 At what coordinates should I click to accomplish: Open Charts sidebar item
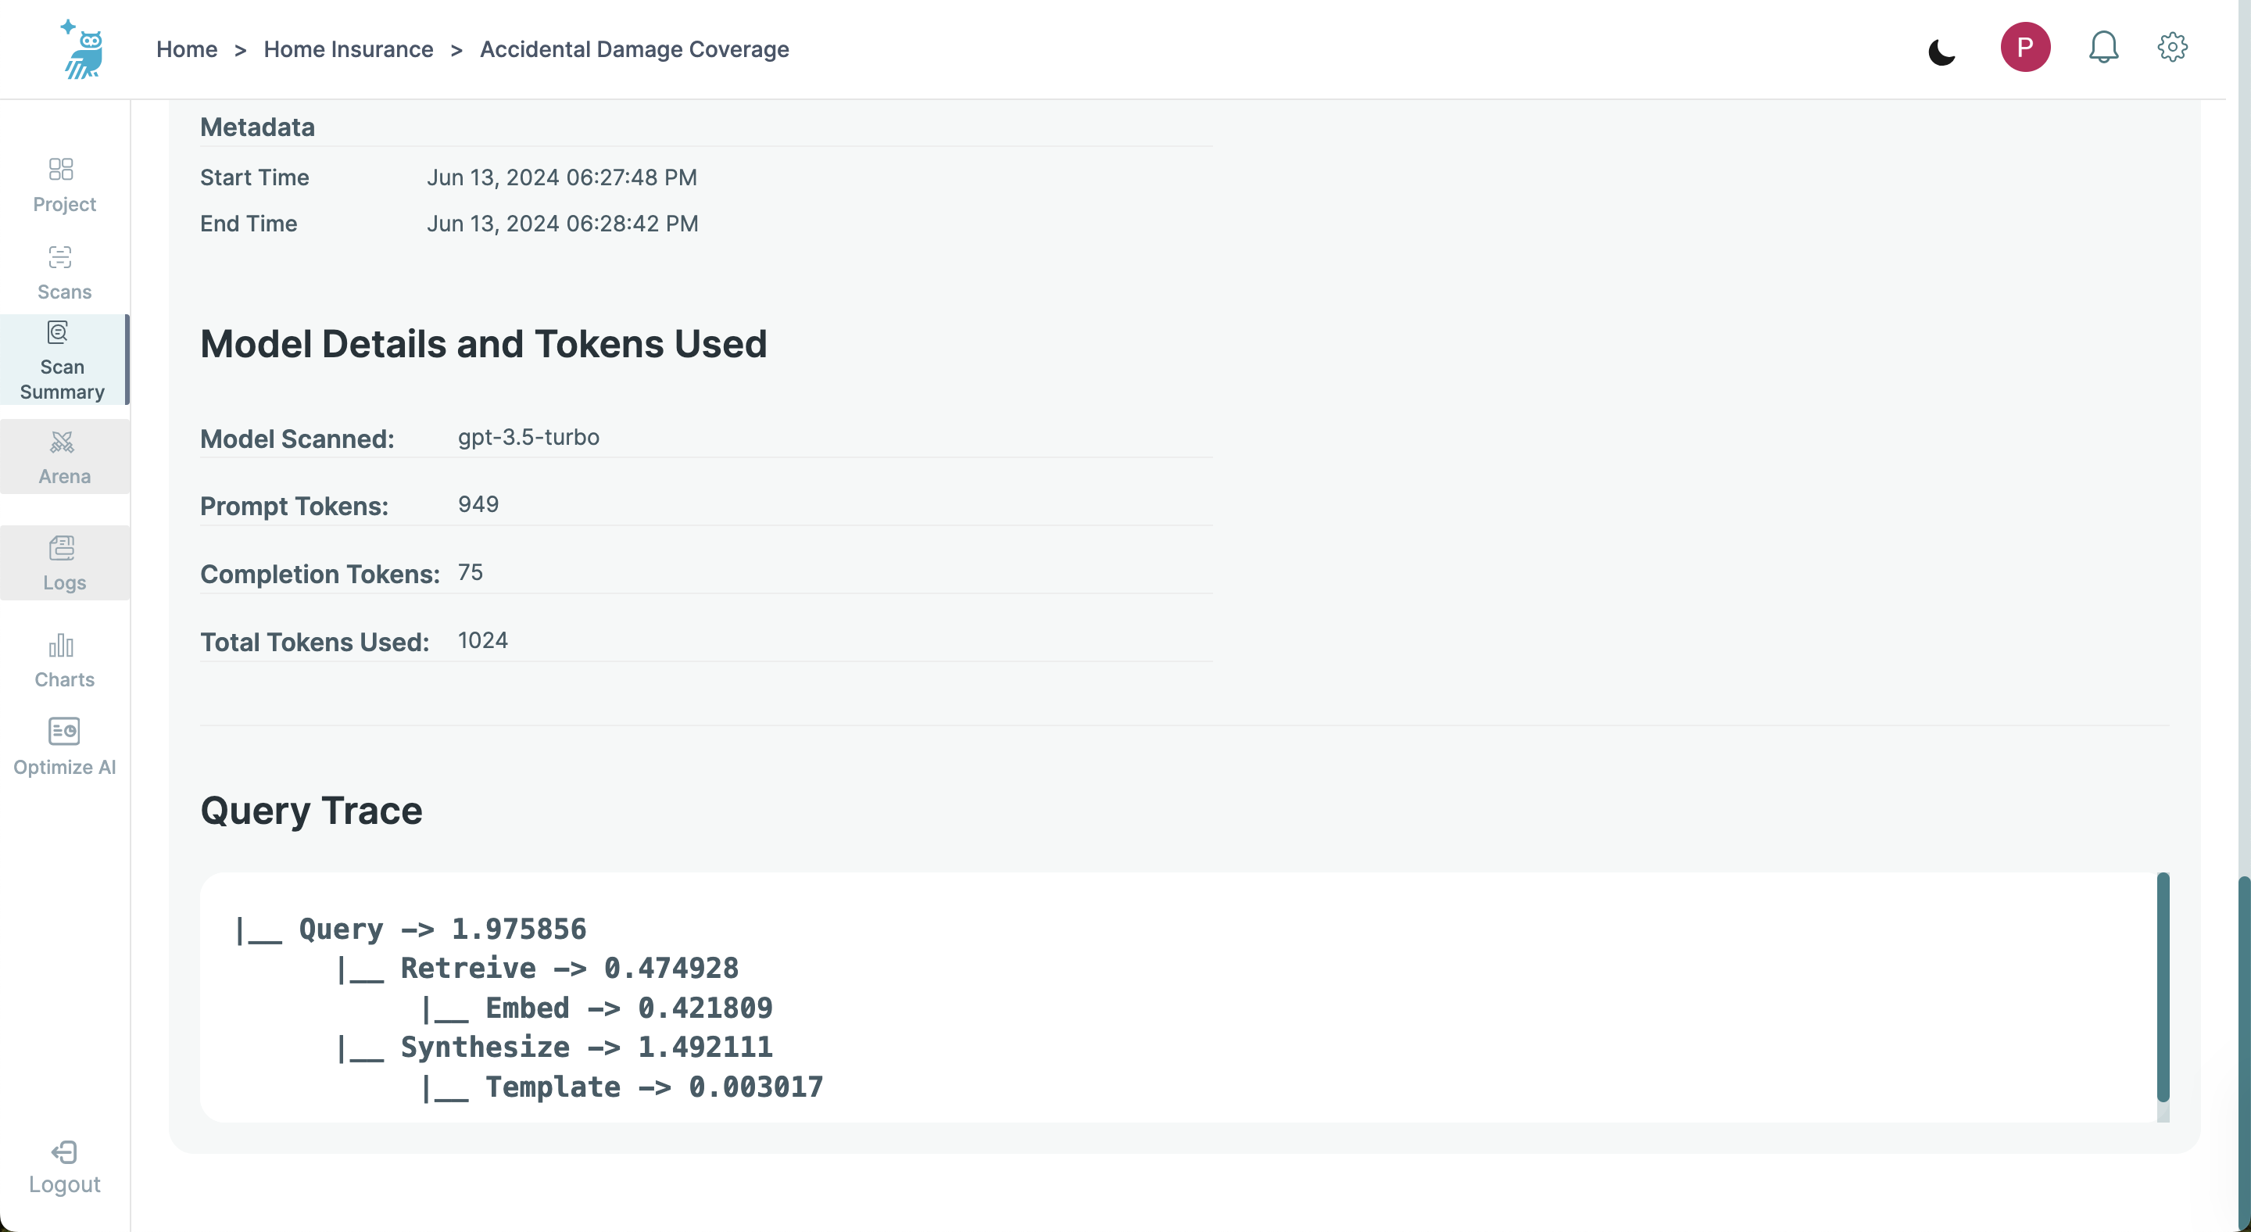(x=65, y=661)
